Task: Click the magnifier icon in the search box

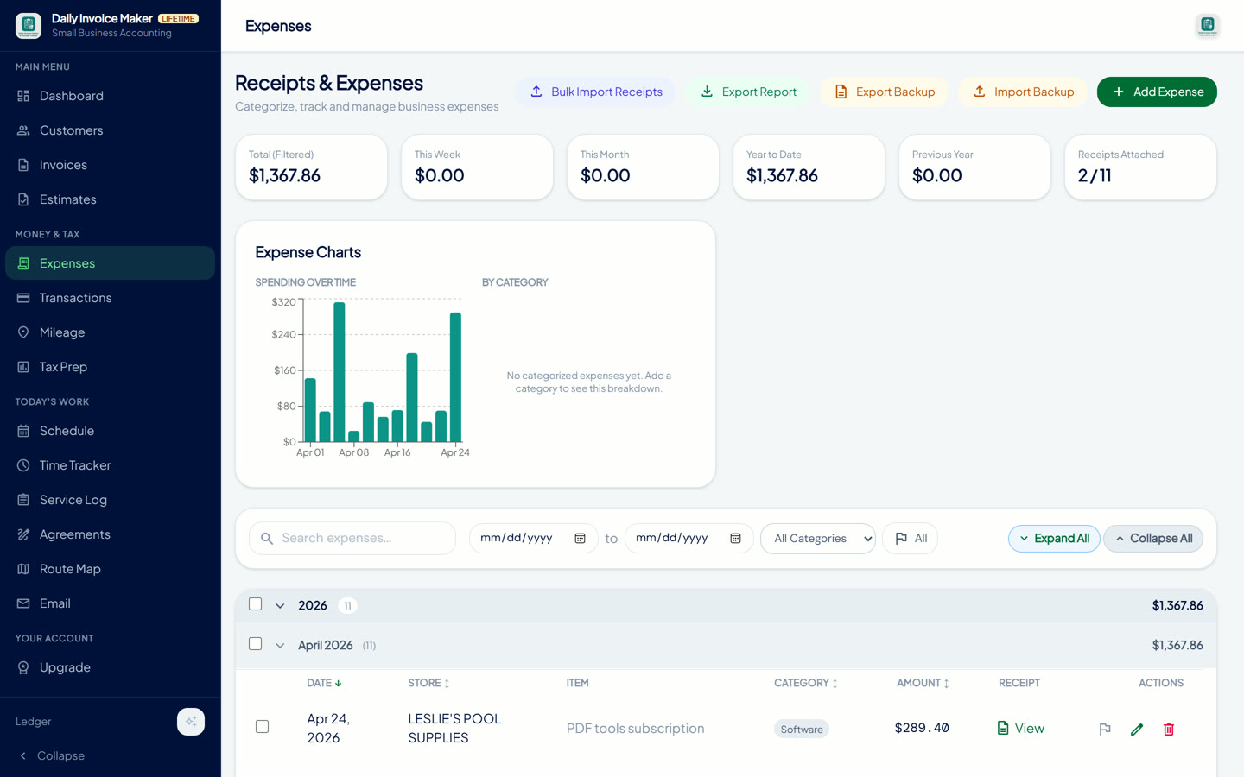Action: [267, 538]
